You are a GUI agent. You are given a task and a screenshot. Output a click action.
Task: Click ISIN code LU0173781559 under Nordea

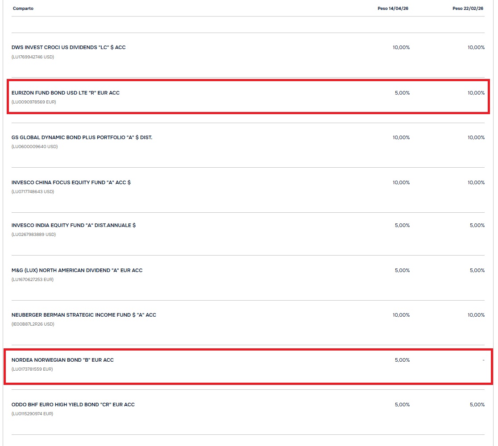point(32,369)
